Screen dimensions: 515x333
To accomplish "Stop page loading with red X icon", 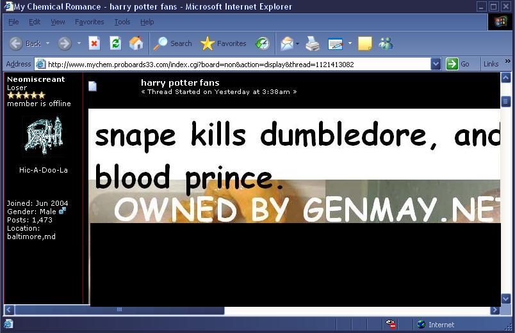I will pyautogui.click(x=94, y=43).
